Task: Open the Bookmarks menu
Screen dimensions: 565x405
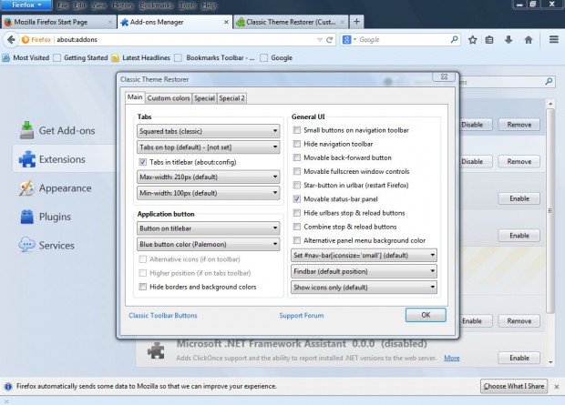Action: pos(157,5)
